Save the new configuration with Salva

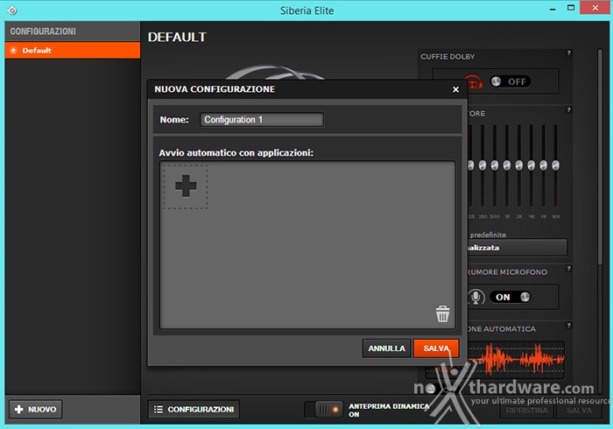(x=436, y=348)
